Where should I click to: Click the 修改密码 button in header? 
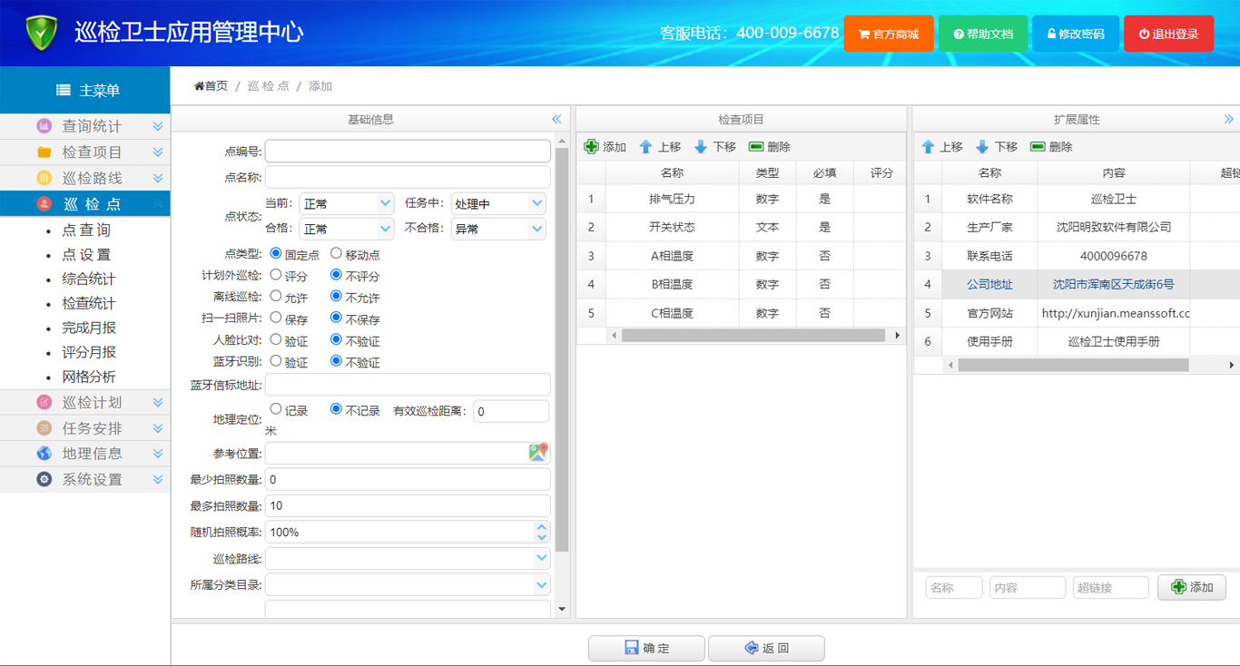1076,34
